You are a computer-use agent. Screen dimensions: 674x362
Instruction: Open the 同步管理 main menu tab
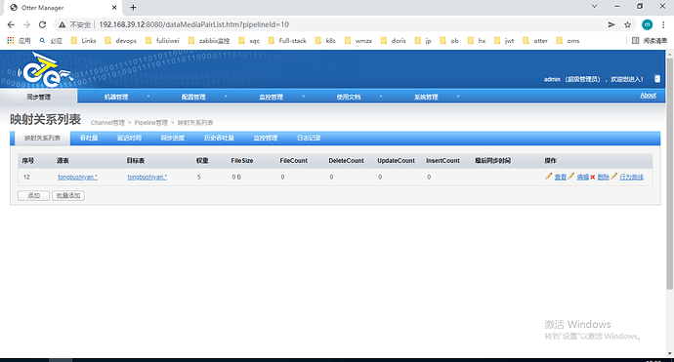tap(39, 97)
